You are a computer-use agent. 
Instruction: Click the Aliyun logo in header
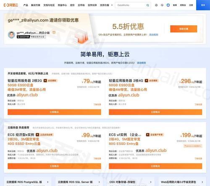click(x=11, y=5)
